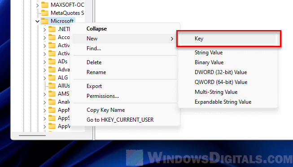Collapse the Microsoft key chevron
The height and width of the screenshot is (167, 293).
[37, 21]
